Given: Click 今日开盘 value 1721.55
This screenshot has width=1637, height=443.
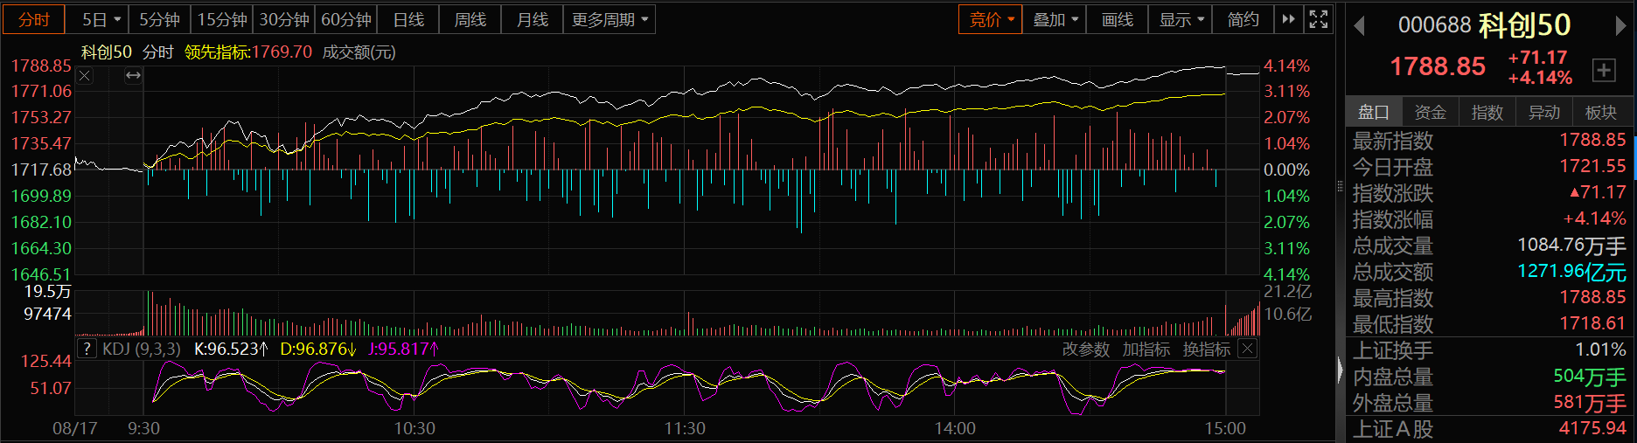Looking at the screenshot, I should (x=1592, y=166).
